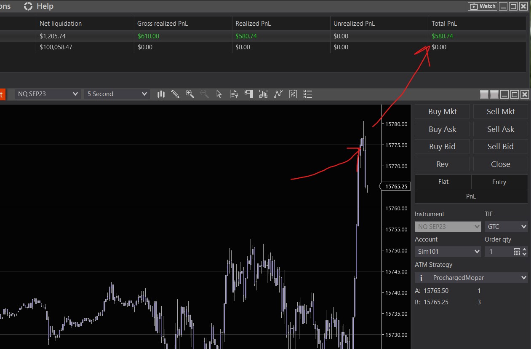Open the Data Box icon

coord(234,94)
